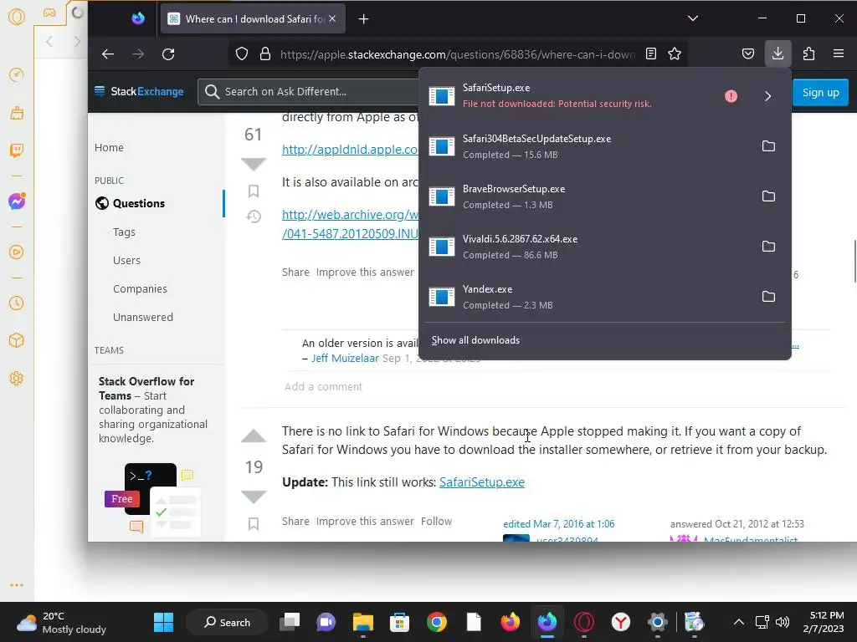The height and width of the screenshot is (642, 857).
Task: Open the Firefox extensions puzzle icon
Action: coord(808,54)
